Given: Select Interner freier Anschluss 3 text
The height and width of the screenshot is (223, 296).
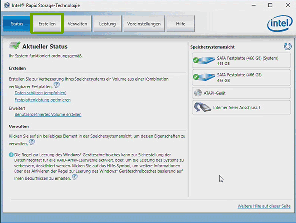Looking at the screenshot, I should tap(237, 107).
